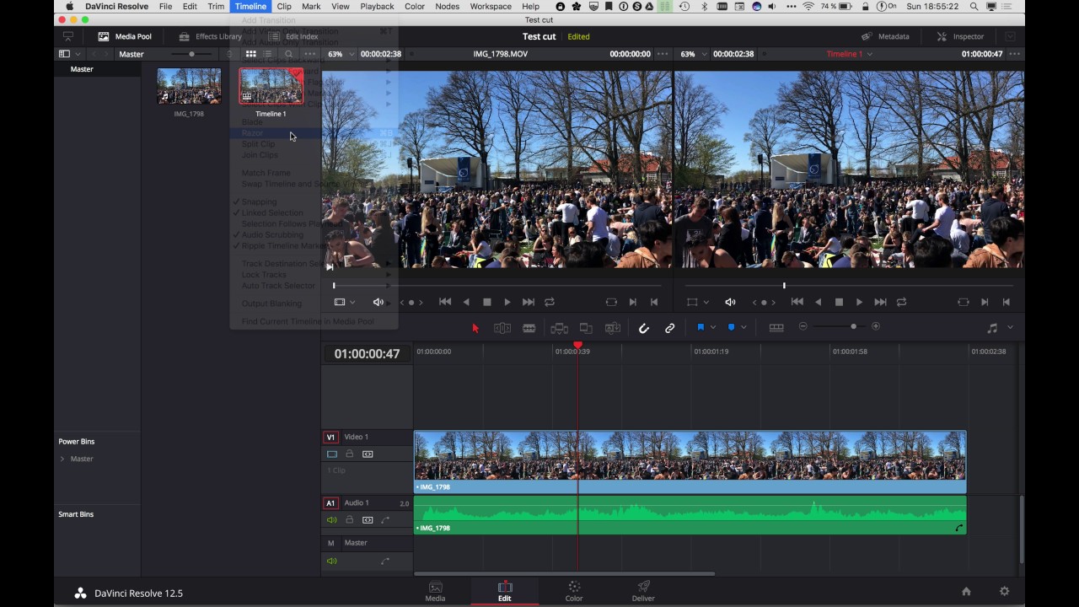The width and height of the screenshot is (1079, 607).
Task: Click the V1 destination control
Action: point(331,437)
